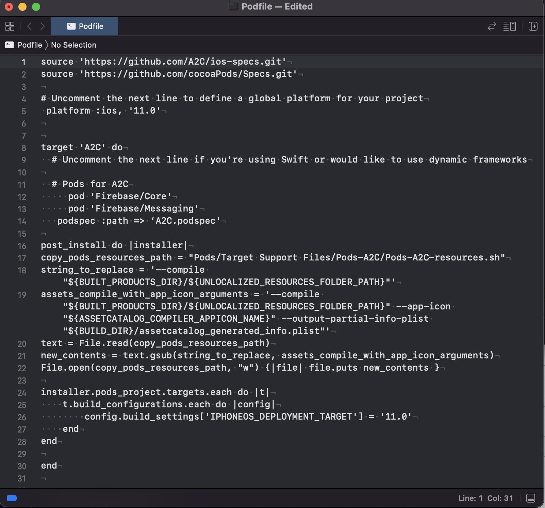Image resolution: width=545 pixels, height=508 pixels.
Task: Click the blue indicator in the status bar
Action: [12, 498]
